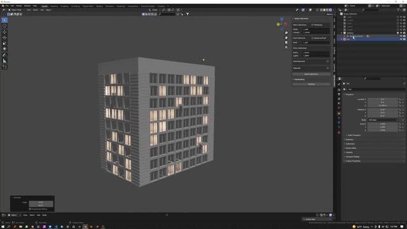407x229 pixels.
Task: Open the View Layer properties tab icon
Action: [x=339, y=99]
